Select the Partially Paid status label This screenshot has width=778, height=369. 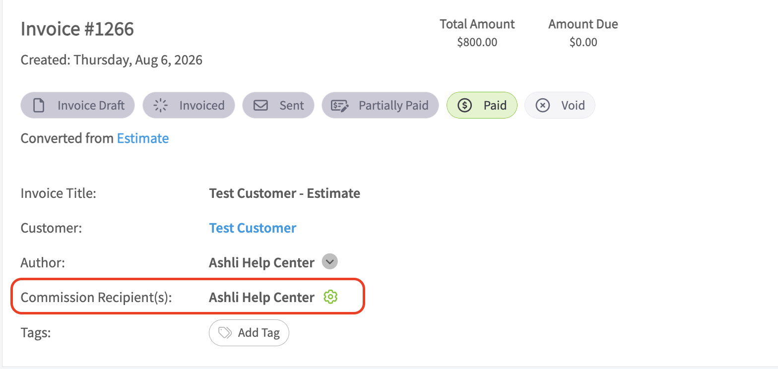click(393, 105)
